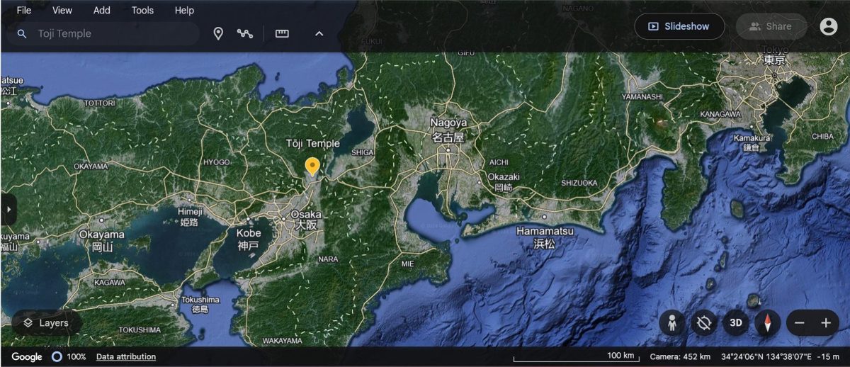Toggle the globe rotation lock icon

[x=703, y=323]
